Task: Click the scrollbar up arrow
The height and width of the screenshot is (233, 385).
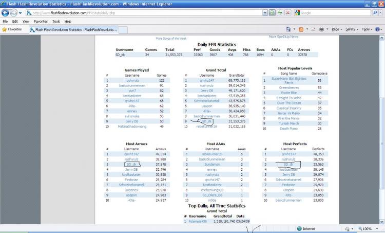Action: pos(382,38)
